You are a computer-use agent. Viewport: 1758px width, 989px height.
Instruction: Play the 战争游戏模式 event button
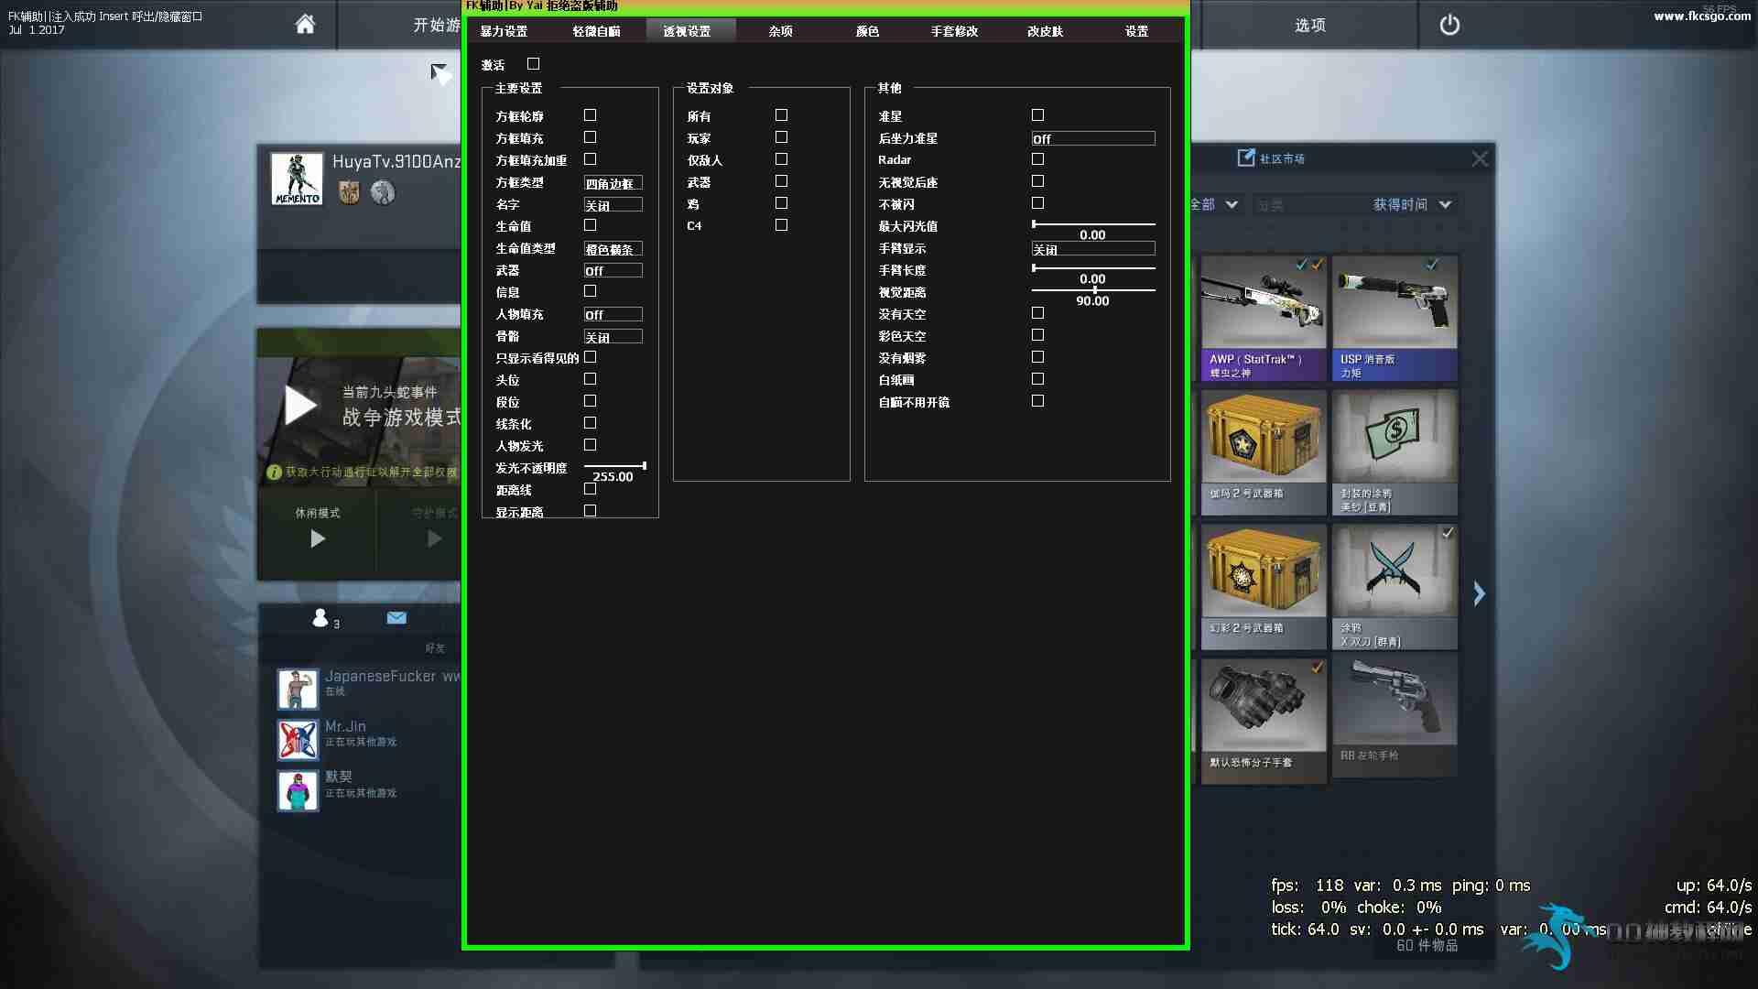click(x=300, y=405)
